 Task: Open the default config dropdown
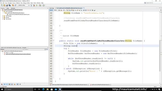pos(24,5)
